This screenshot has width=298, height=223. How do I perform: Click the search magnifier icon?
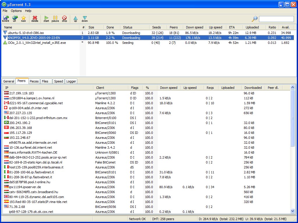tap(254, 19)
